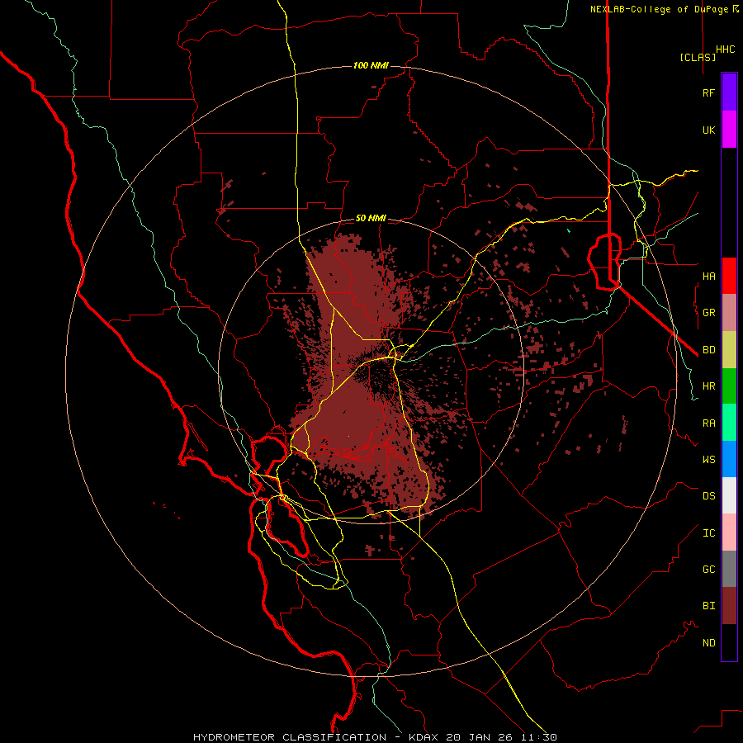743x743 pixels.
Task: Click the BI dark red legend swatch
Action: tap(729, 606)
